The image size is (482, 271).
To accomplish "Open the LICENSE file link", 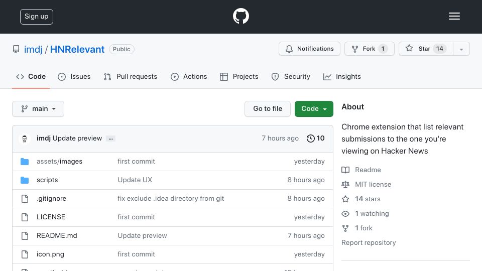I will (x=51, y=217).
